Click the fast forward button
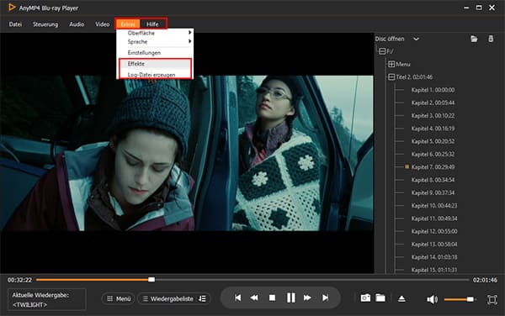505x316 pixels. click(307, 298)
